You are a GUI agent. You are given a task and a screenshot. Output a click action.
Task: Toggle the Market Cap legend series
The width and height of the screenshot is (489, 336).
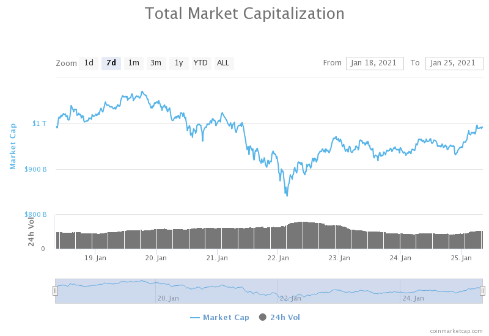coord(219,317)
